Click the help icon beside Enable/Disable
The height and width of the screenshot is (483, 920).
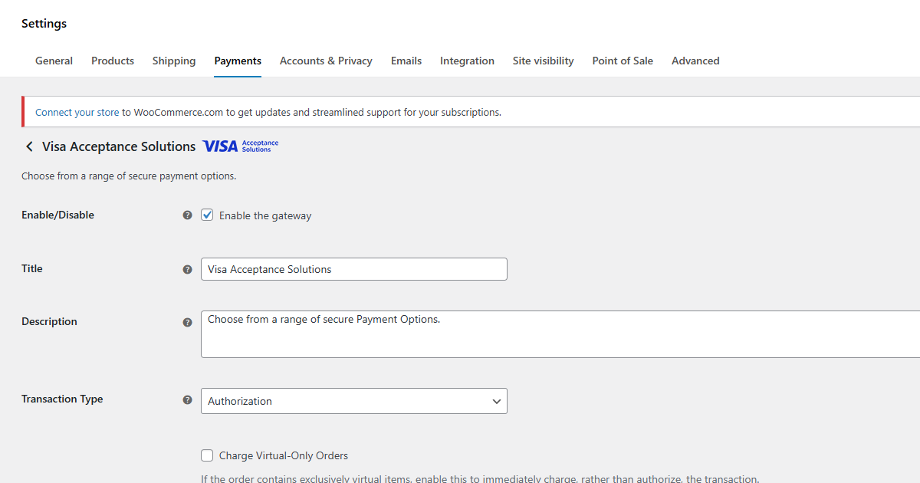pyautogui.click(x=187, y=215)
